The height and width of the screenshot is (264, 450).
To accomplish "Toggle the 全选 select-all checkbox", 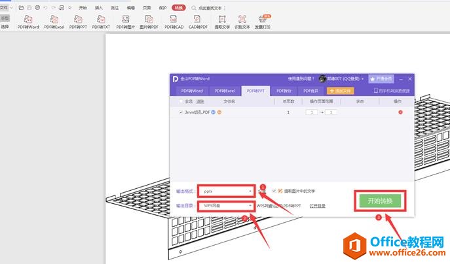I will 181,101.
